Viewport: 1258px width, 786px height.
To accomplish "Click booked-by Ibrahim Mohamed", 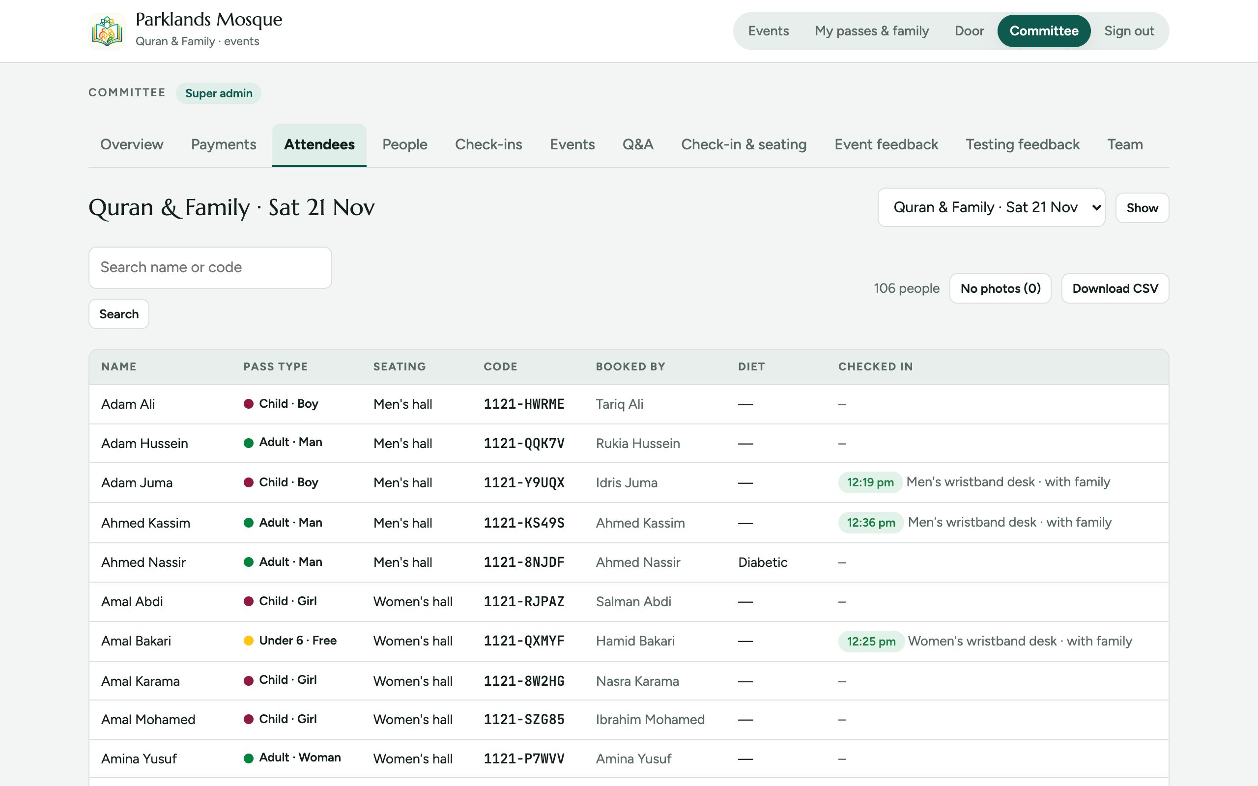I will coord(650,720).
